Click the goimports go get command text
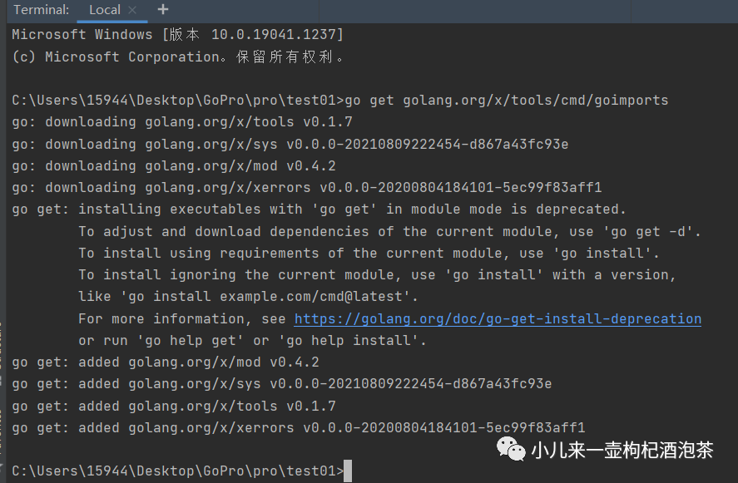Screen dimensions: 738x483 506,100
